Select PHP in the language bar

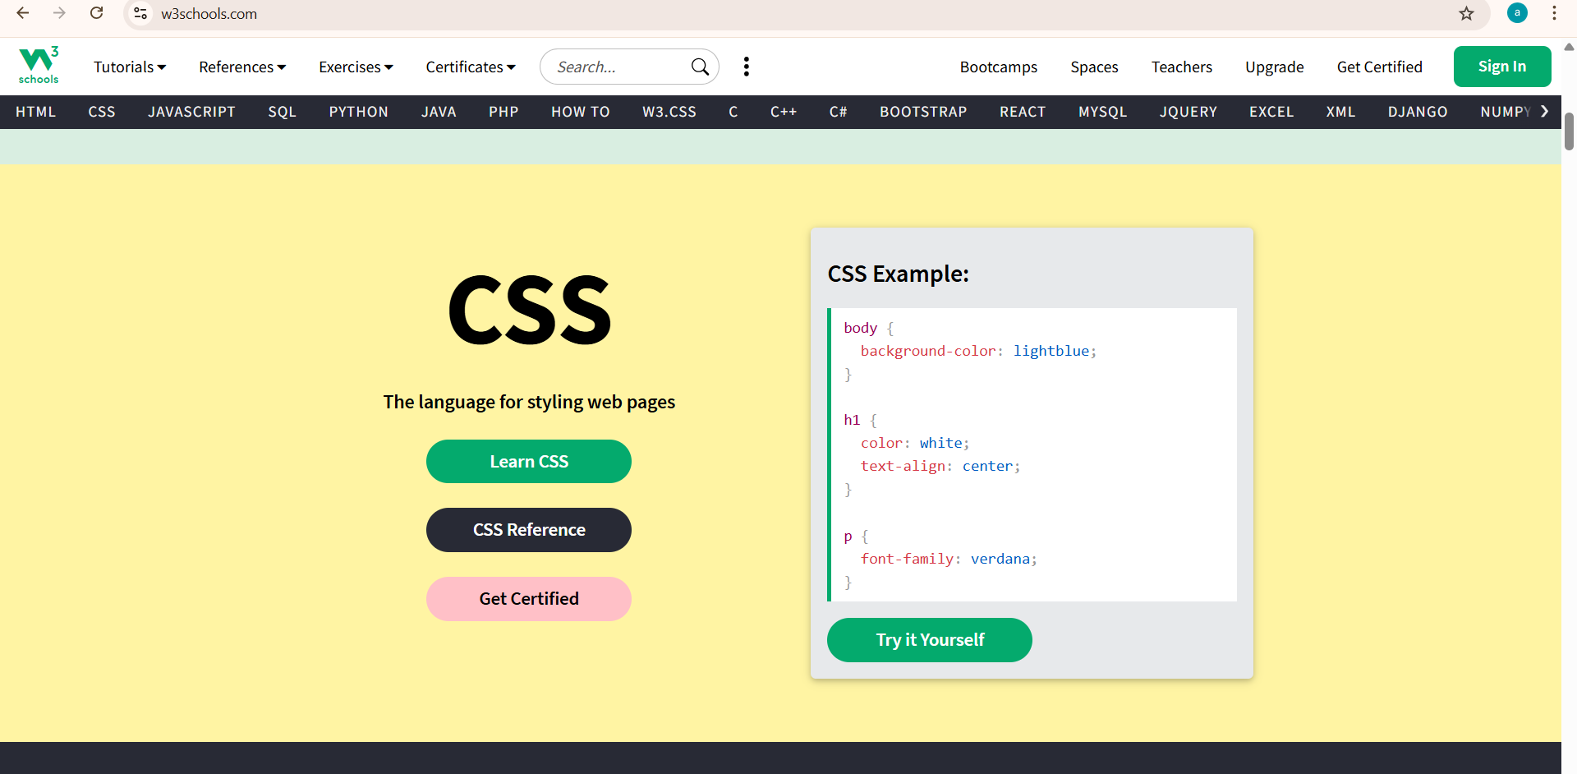coord(503,112)
